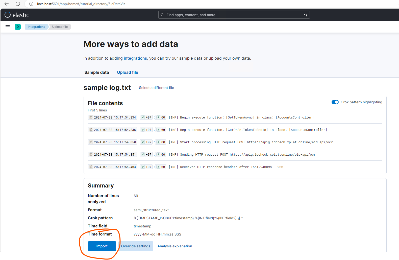Click the green D space avatar
Image resolution: width=399 pixels, height=260 pixels.
coord(18,27)
